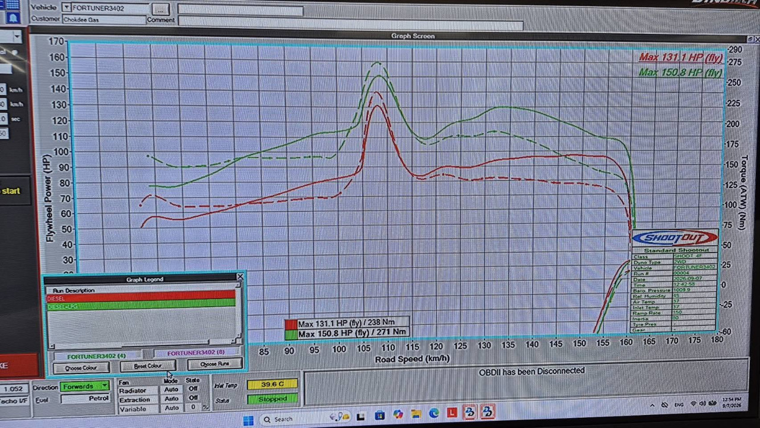Click the Shootout logo info panel
Image resolution: width=760 pixels, height=428 pixels.
pyautogui.click(x=674, y=280)
